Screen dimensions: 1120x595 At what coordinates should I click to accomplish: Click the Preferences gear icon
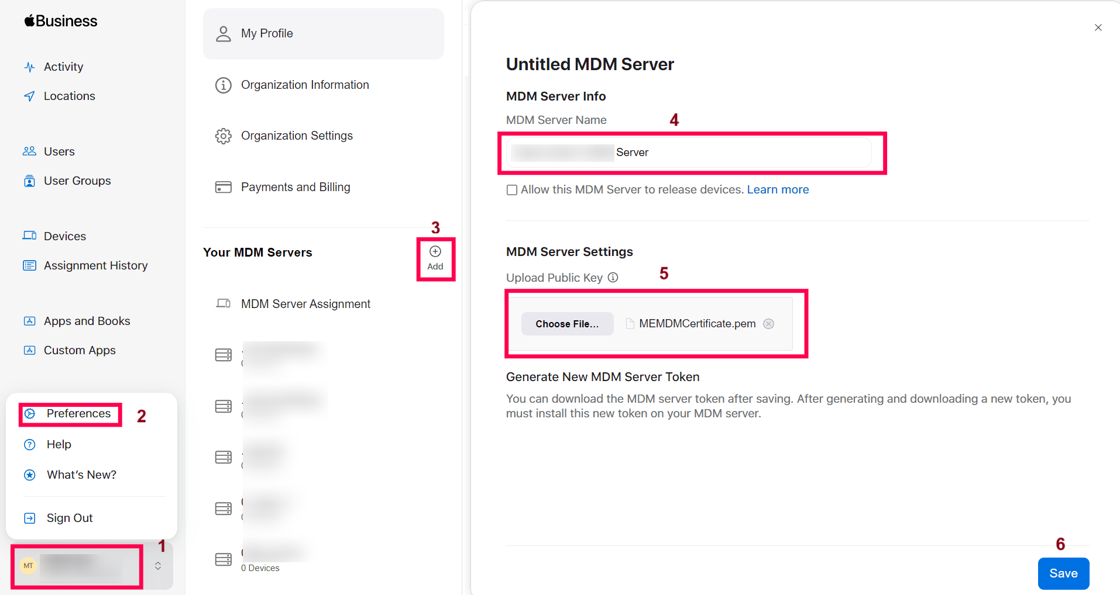point(30,413)
